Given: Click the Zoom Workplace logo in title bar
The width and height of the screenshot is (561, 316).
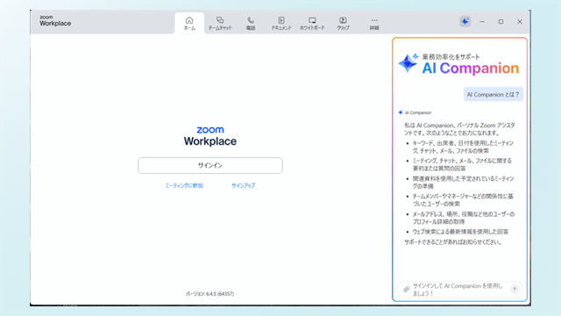Looking at the screenshot, I should coord(55,21).
